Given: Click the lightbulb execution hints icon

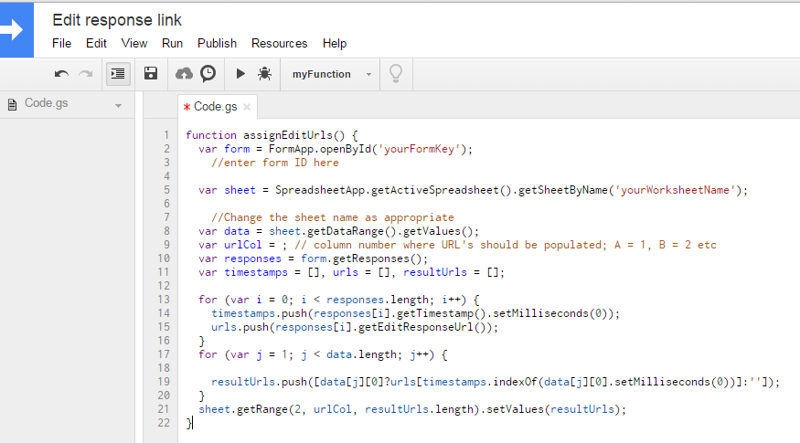Looking at the screenshot, I should click(x=396, y=74).
